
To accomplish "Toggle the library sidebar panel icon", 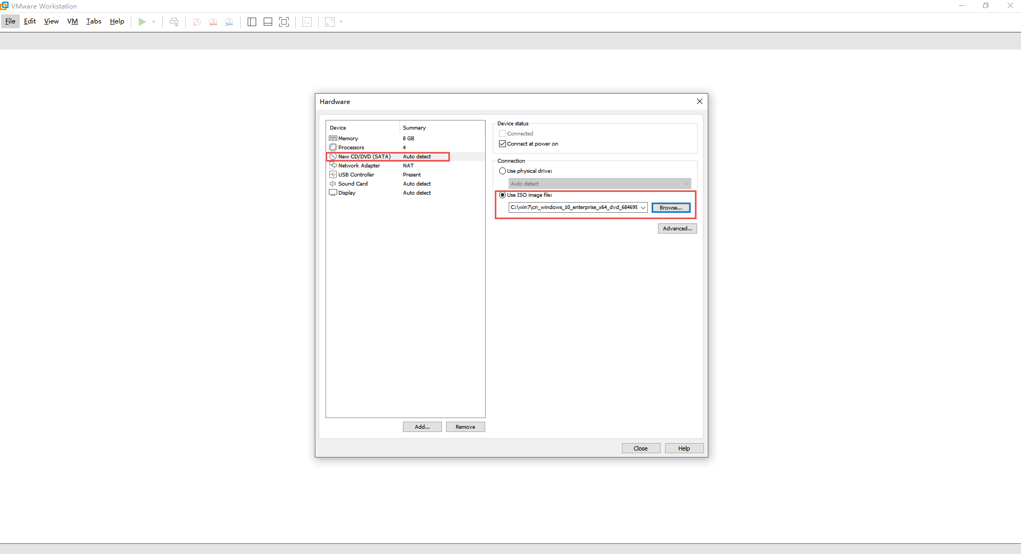I will pyautogui.click(x=252, y=22).
